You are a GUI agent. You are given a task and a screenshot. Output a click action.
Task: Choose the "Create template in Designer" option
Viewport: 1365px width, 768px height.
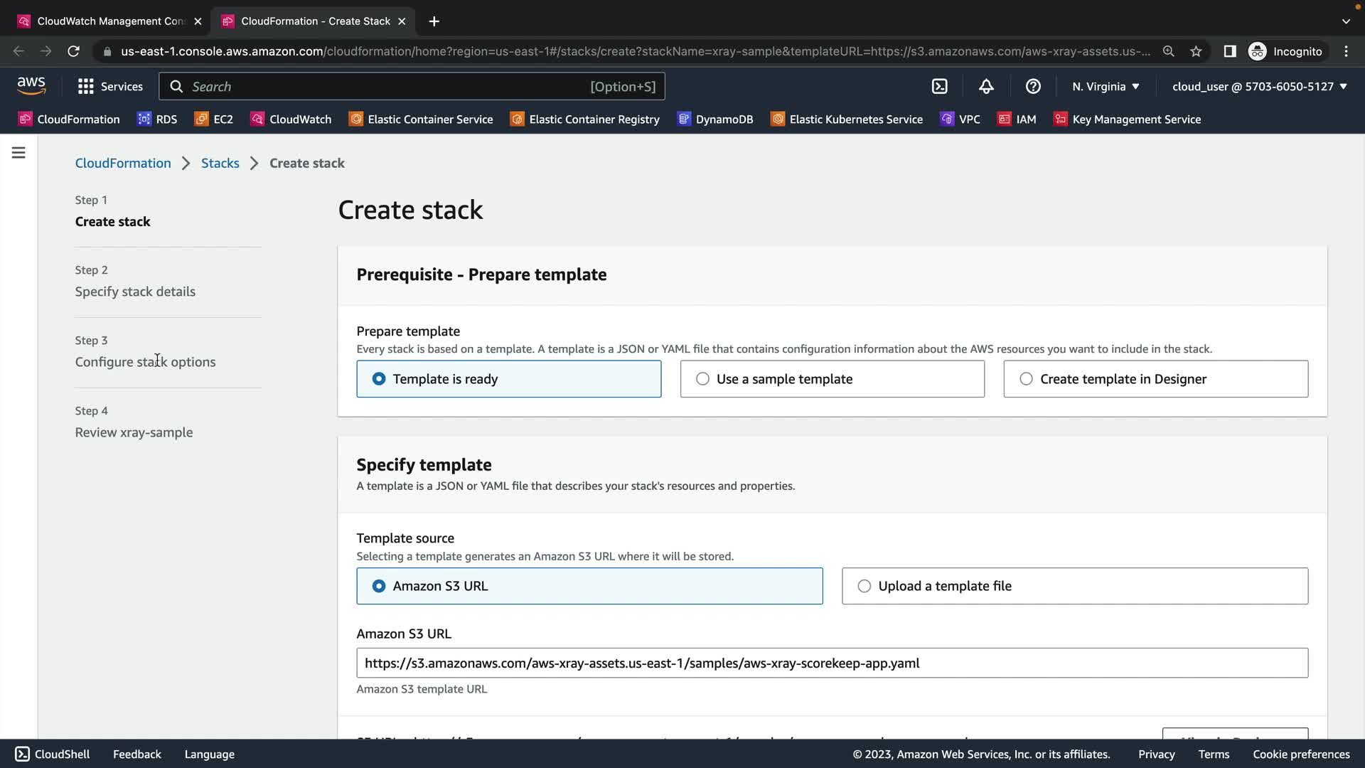[1026, 379]
